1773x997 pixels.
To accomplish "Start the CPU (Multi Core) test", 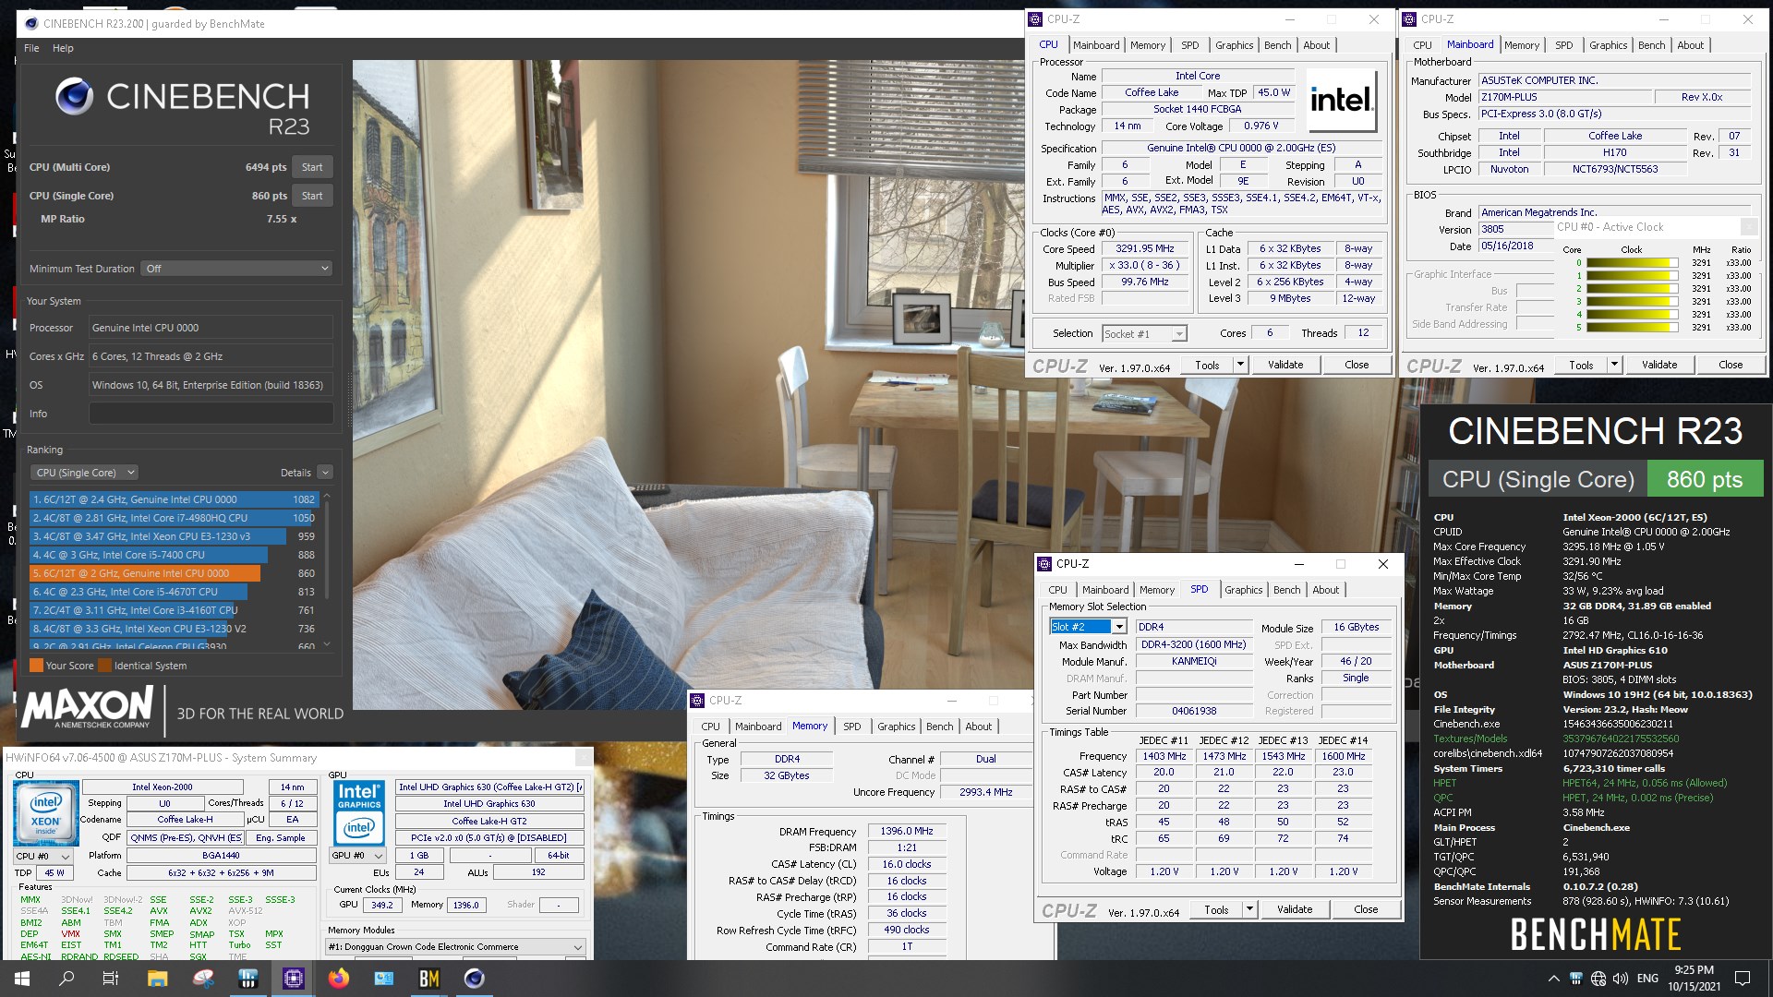I will (312, 167).
